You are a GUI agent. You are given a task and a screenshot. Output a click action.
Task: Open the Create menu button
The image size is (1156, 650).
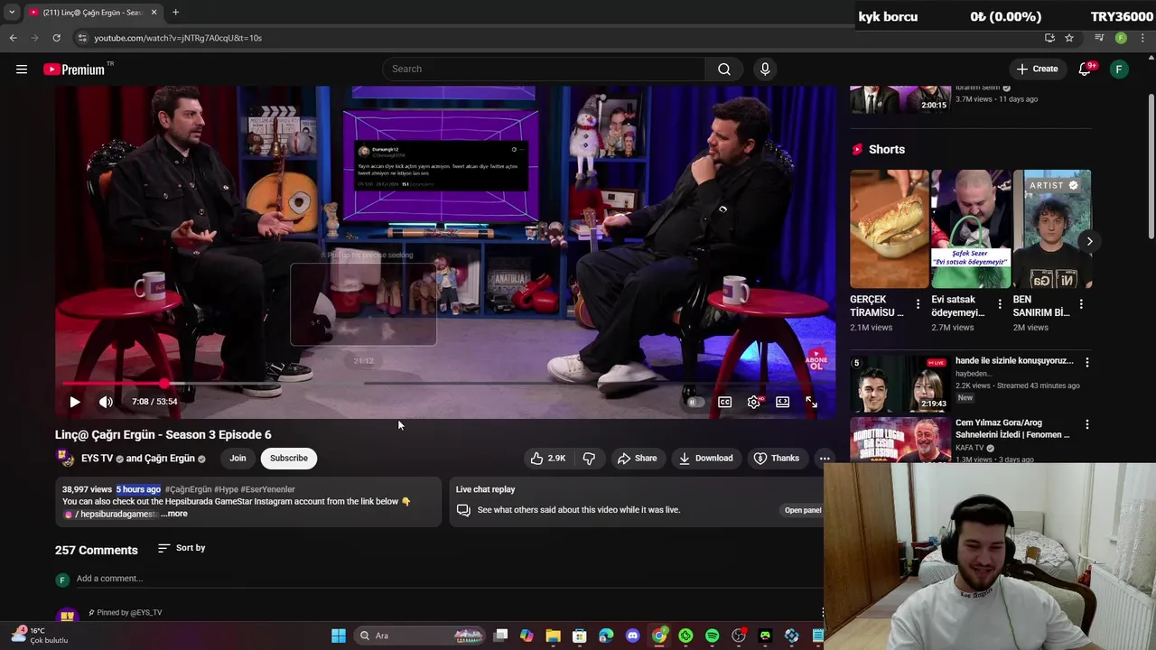[1036, 69]
